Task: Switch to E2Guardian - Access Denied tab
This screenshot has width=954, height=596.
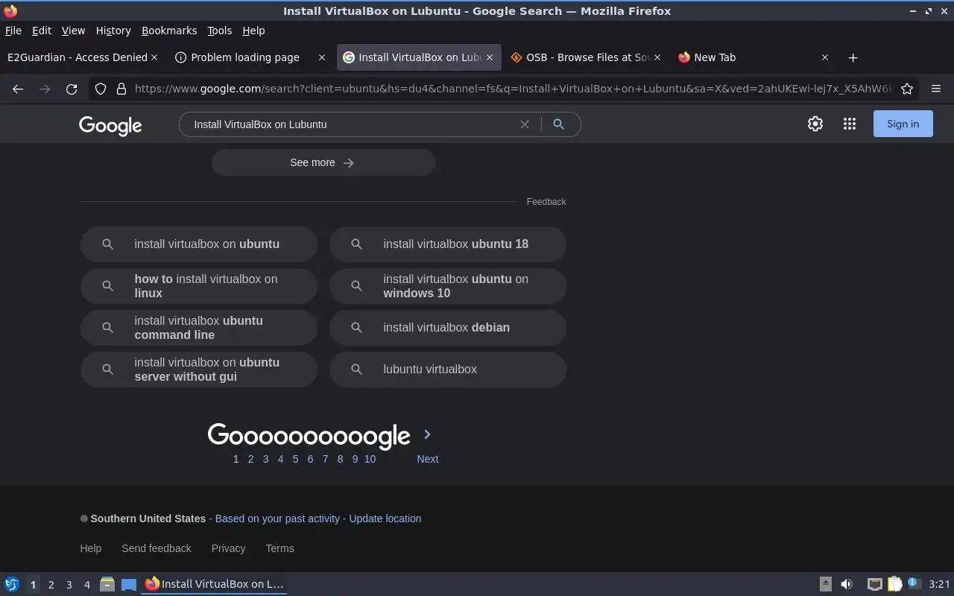Action: click(77, 57)
